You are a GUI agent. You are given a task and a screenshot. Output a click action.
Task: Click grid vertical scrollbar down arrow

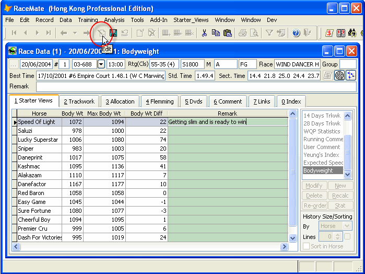point(292,238)
